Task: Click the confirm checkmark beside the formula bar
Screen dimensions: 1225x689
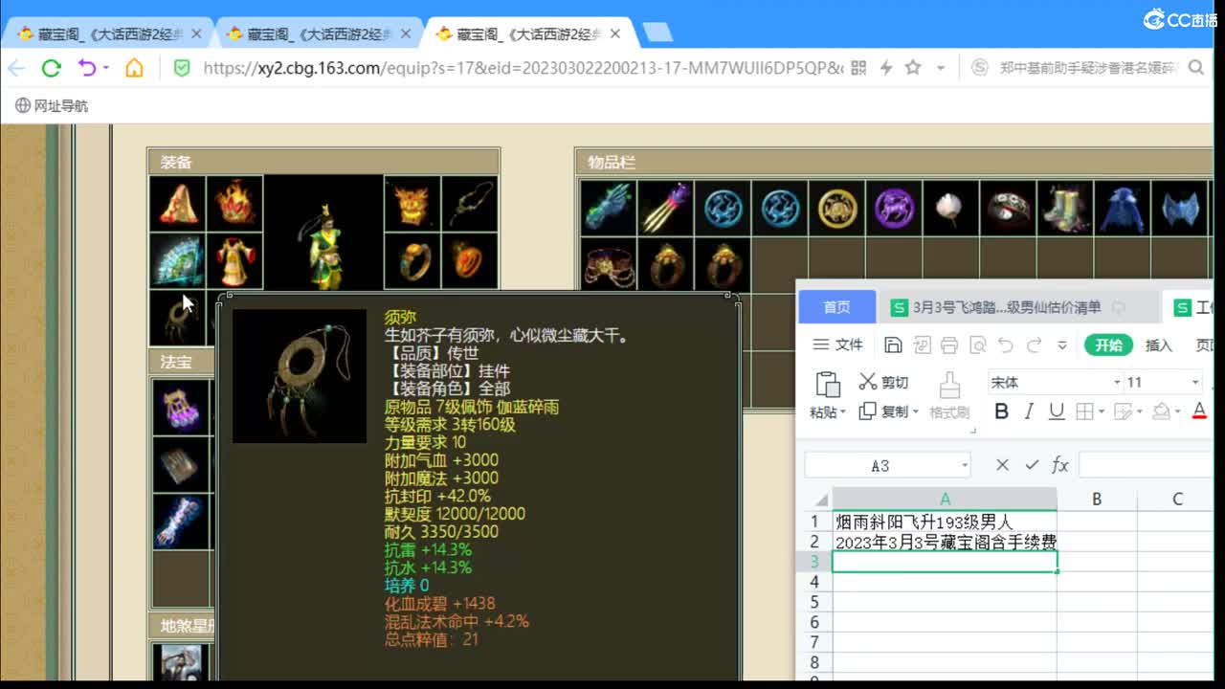Action: (1033, 463)
